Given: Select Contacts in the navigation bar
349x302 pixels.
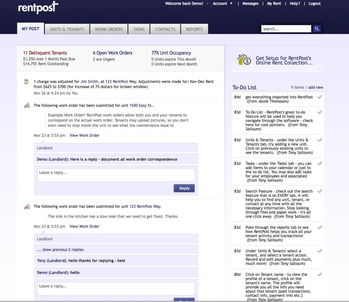Looking at the screenshot, I should 165,29.
